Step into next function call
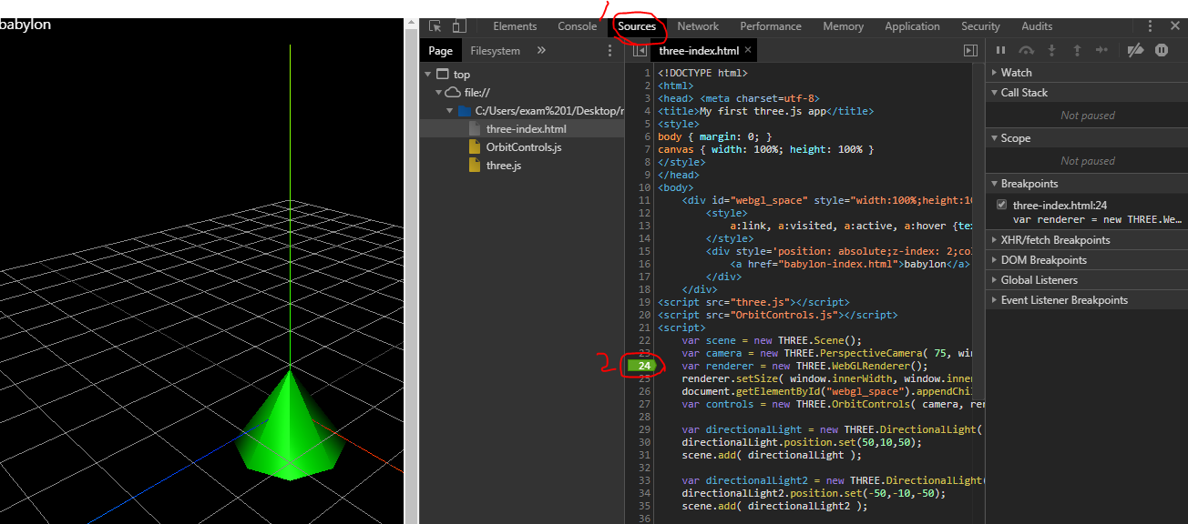The height and width of the screenshot is (524, 1188). point(1051,51)
